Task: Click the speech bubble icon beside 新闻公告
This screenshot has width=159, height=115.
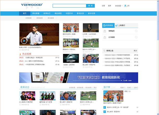Action: (x=104, y=51)
